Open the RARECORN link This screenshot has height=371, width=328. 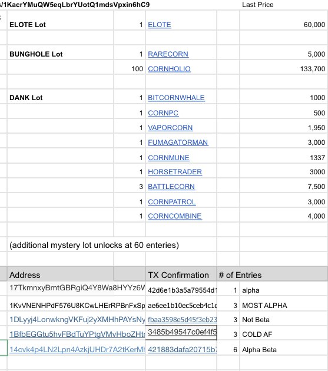click(x=168, y=54)
